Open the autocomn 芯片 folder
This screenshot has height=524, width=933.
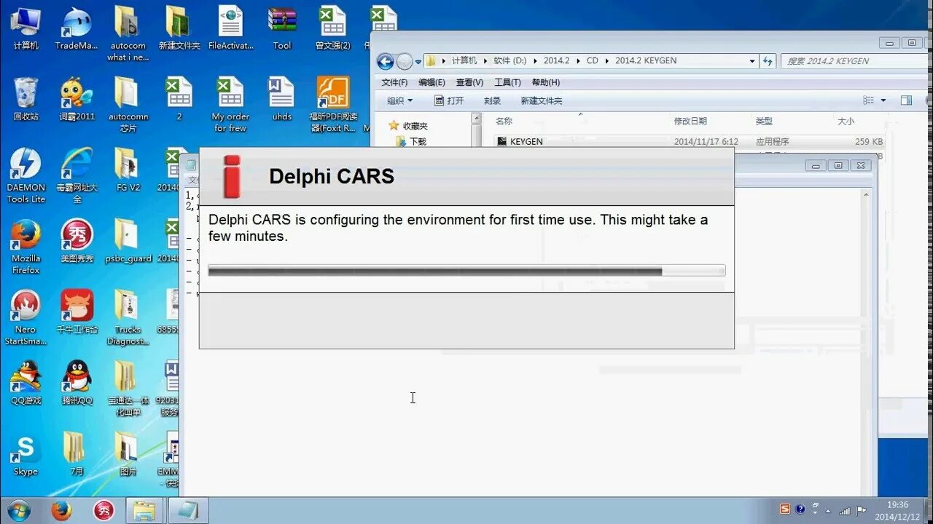tap(128, 105)
